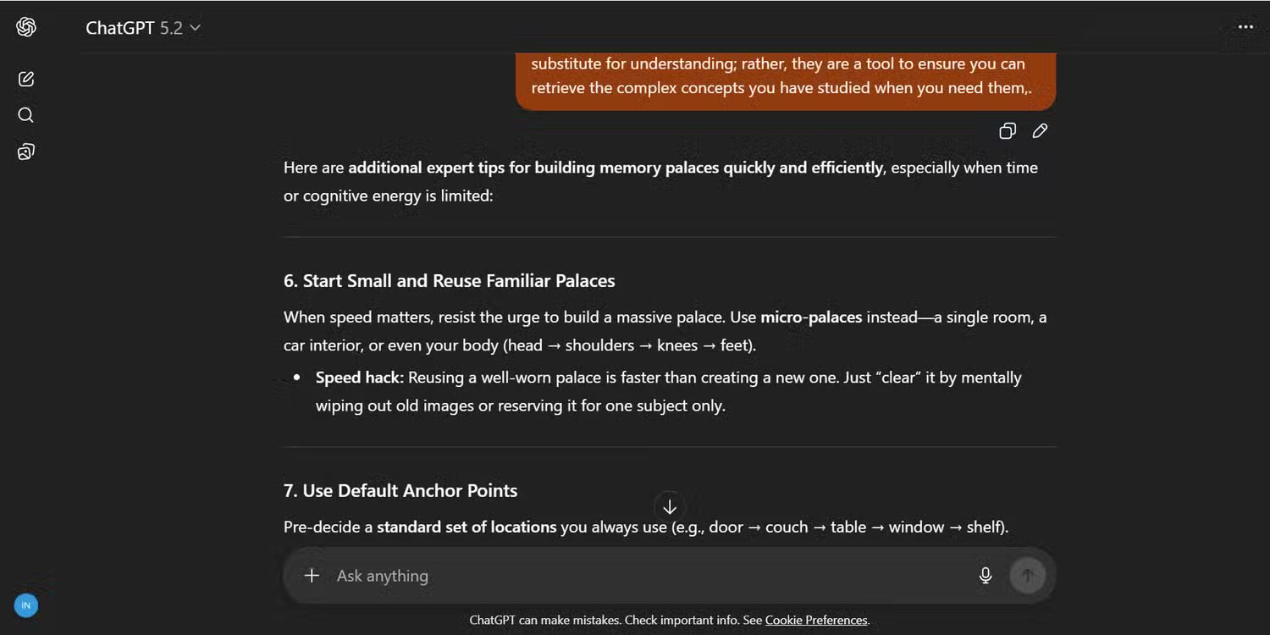The height and width of the screenshot is (635, 1270).
Task: Open the ChatGPT 5.2 model selector dropdown
Action: point(143,28)
